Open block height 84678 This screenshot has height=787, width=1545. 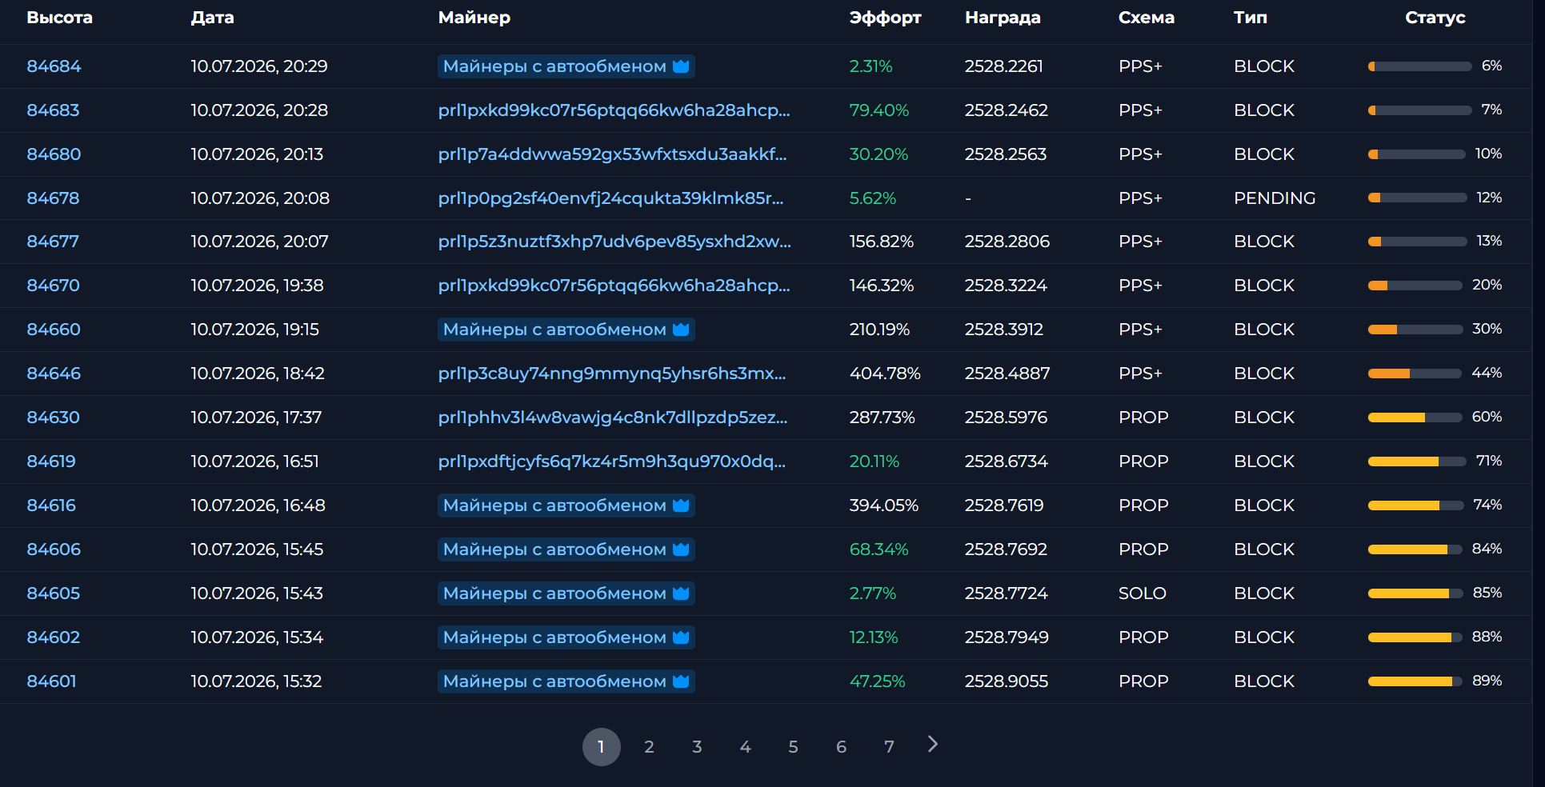(53, 198)
